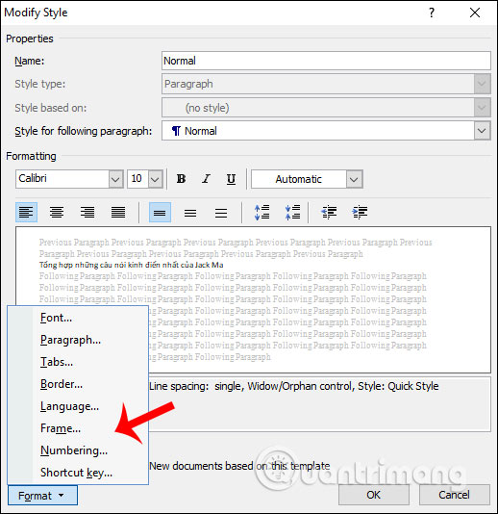Image resolution: width=498 pixels, height=514 pixels.
Task: Increase paragraph spacing icon
Action: (261, 213)
